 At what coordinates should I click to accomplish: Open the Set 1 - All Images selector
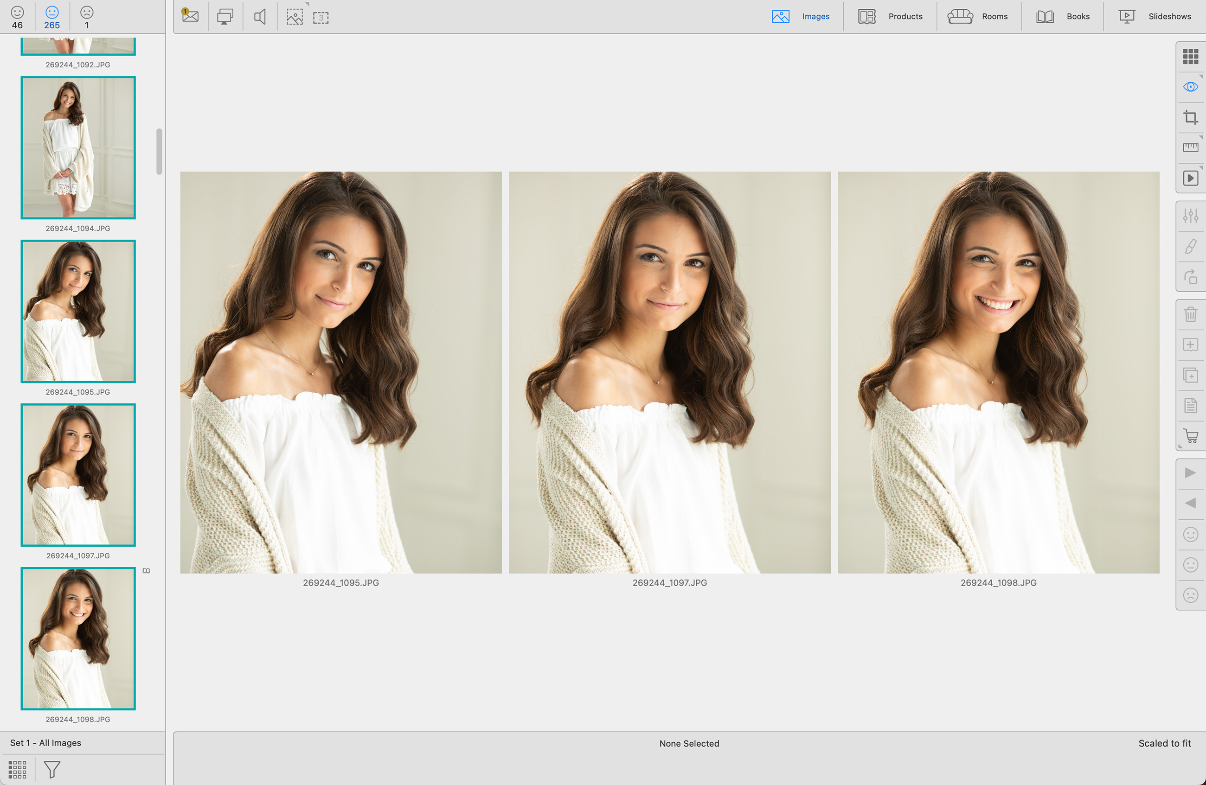pyautogui.click(x=45, y=742)
